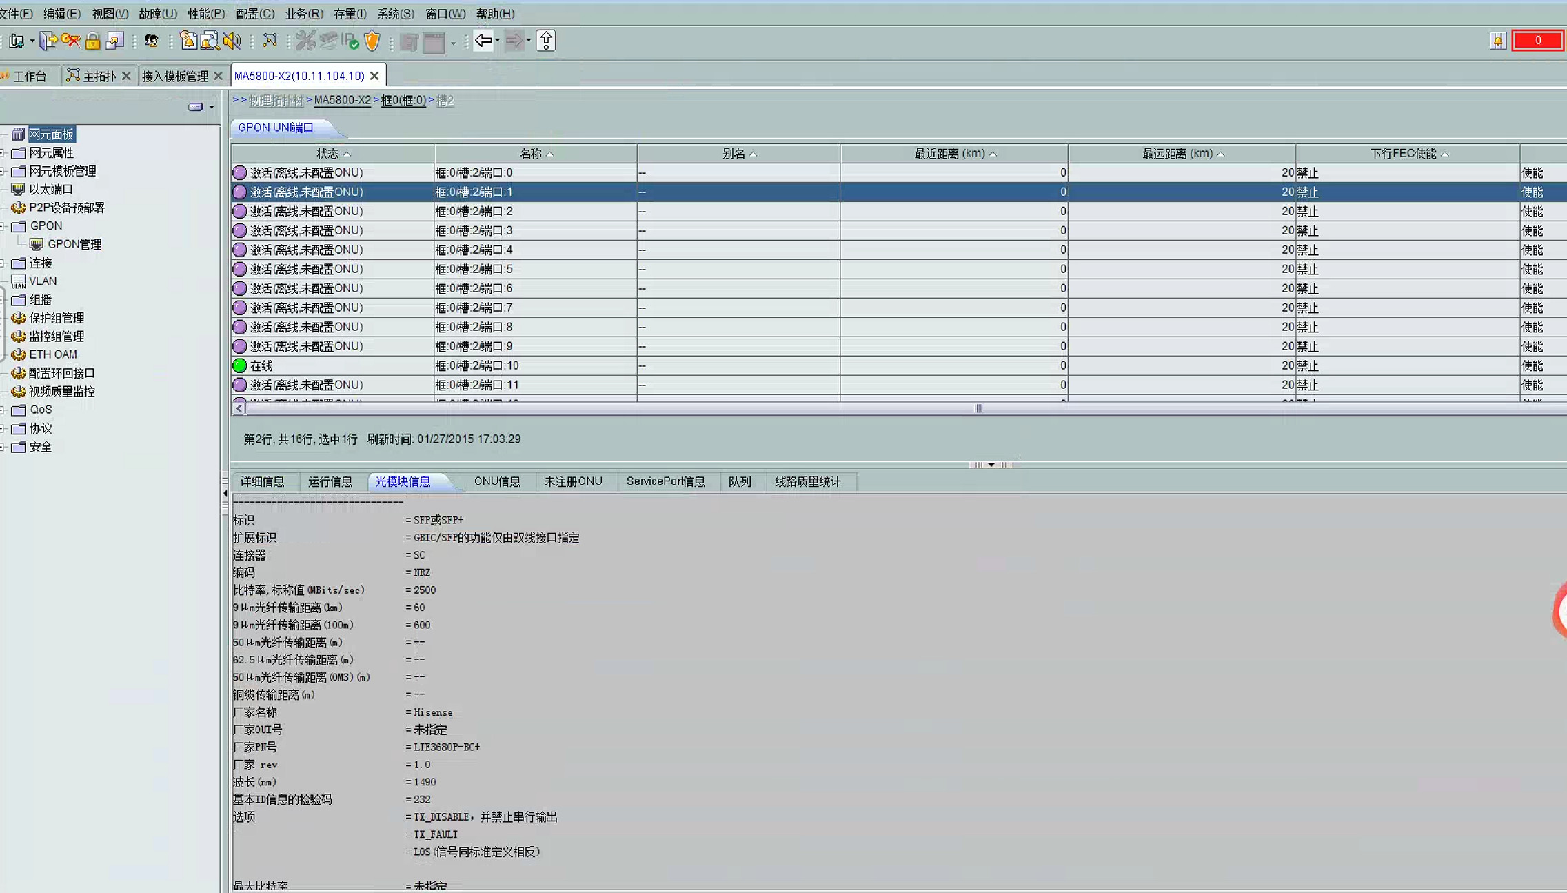Click the mute alarm sound speaker icon
This screenshot has width=1567, height=893.
click(x=232, y=41)
